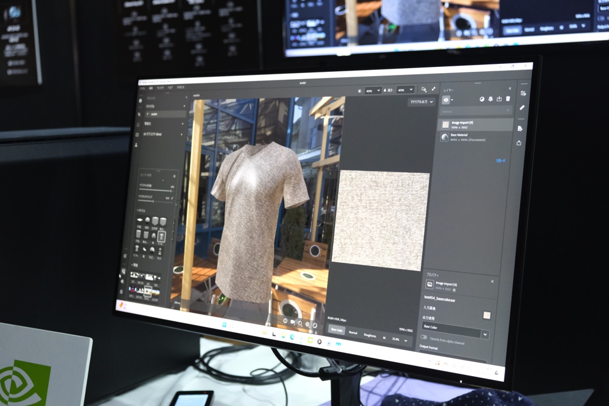Click the fullscreen expand arrows icon
Viewport: 609px width, 406px height.
click(x=434, y=89)
